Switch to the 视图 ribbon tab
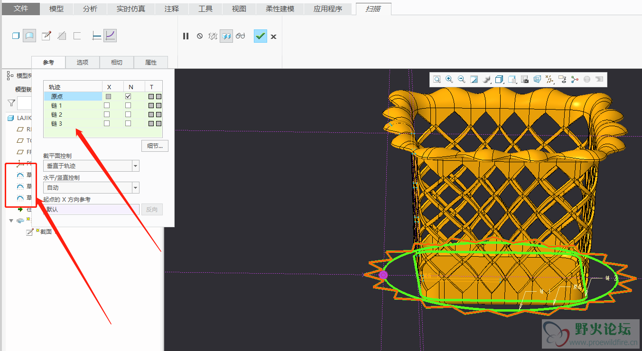 [239, 9]
